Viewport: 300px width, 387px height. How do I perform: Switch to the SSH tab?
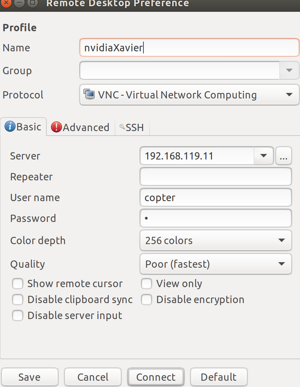[132, 127]
